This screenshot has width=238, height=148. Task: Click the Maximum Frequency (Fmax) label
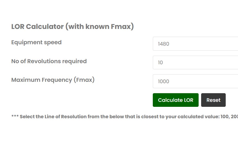(53, 80)
